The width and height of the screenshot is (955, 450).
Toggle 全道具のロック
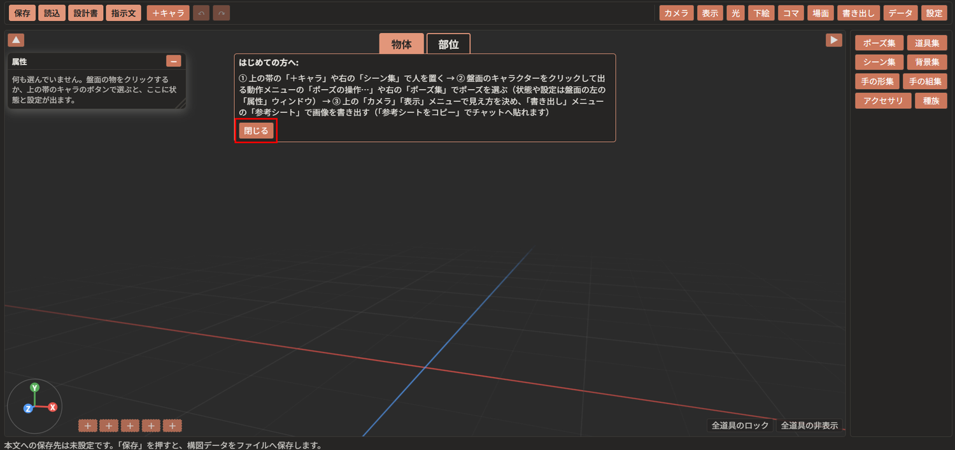click(740, 426)
